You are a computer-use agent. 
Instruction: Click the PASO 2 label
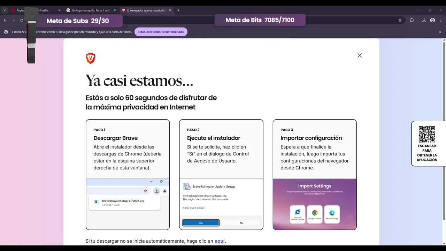[193, 130]
